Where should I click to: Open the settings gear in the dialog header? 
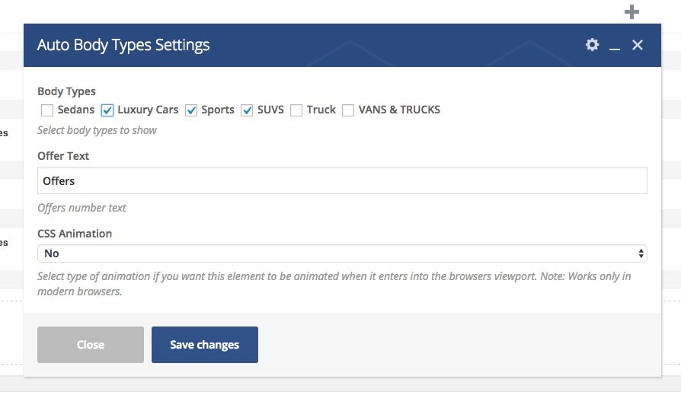click(592, 45)
